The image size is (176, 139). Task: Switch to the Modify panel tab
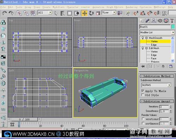147,21
